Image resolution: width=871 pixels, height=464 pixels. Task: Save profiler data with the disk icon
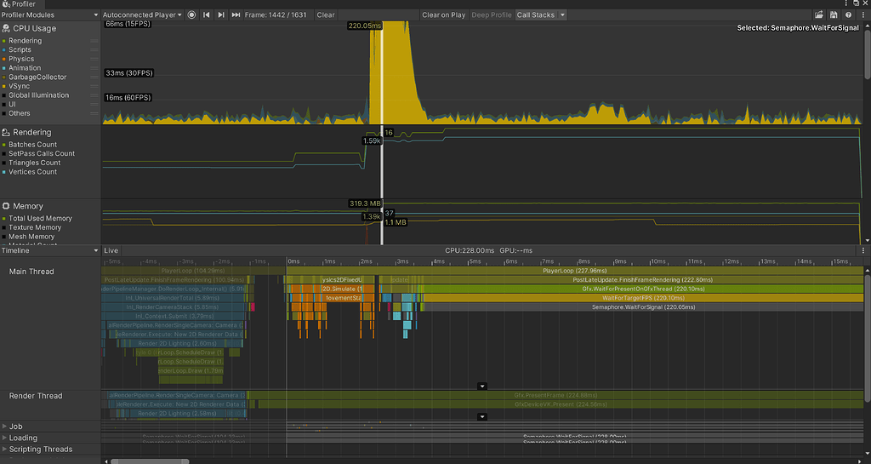coord(834,15)
